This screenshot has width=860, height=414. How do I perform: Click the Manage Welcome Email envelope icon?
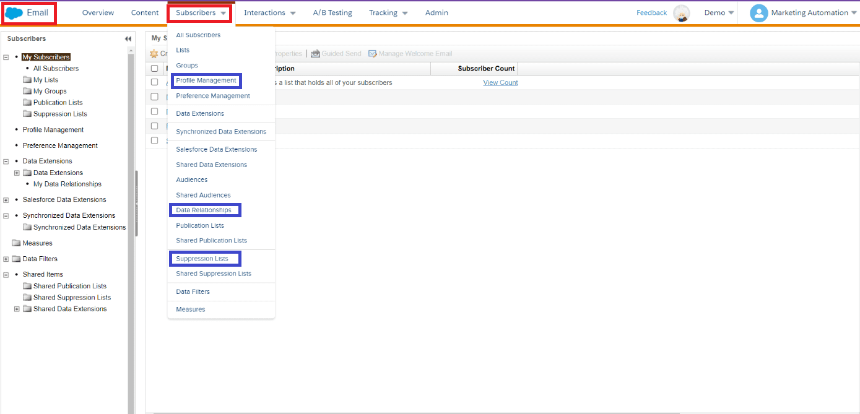tap(373, 54)
